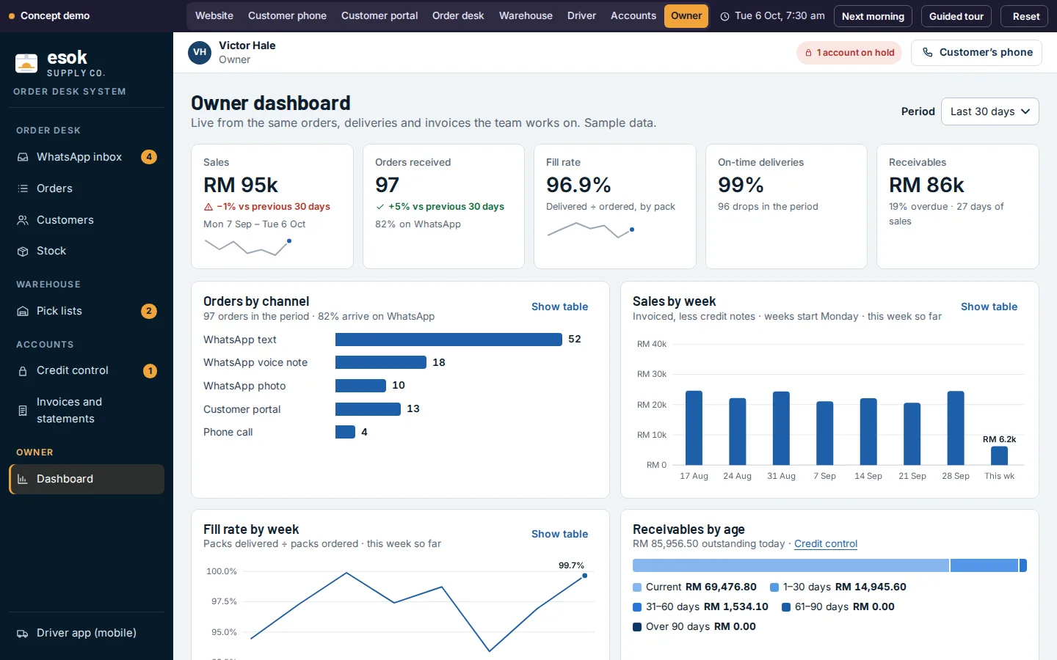Image resolution: width=1057 pixels, height=660 pixels.
Task: Click the lock icon in account on hold badge
Action: (x=808, y=53)
